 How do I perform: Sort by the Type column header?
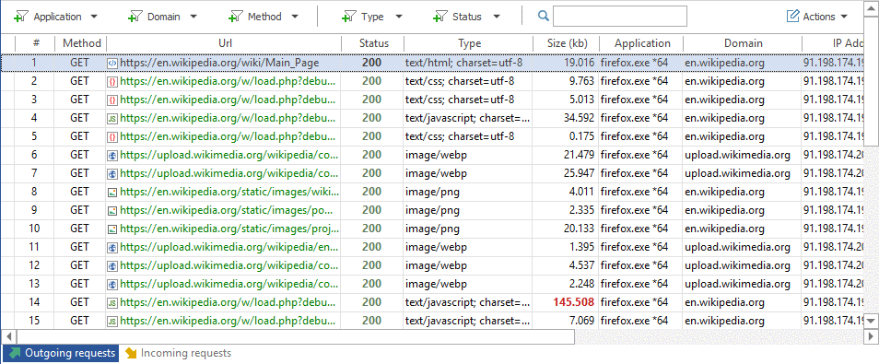[x=469, y=43]
